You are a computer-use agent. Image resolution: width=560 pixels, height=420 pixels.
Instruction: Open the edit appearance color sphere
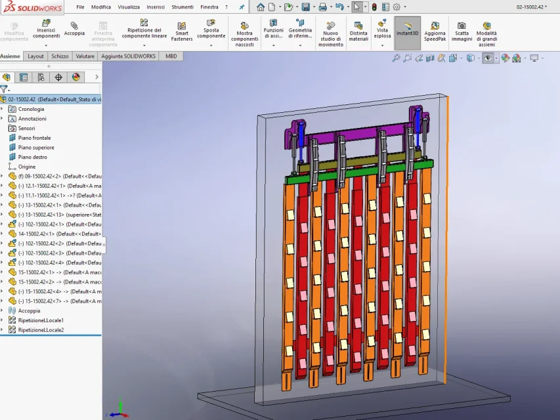tap(505, 58)
